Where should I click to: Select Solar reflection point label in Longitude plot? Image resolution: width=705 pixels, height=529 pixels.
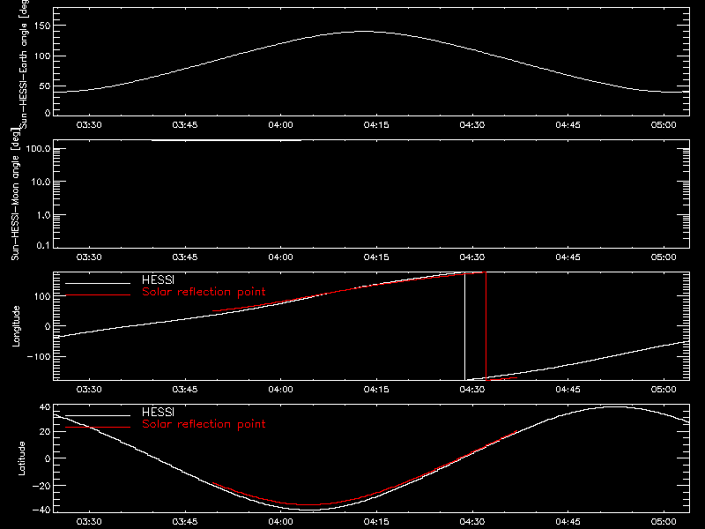pyautogui.click(x=204, y=292)
